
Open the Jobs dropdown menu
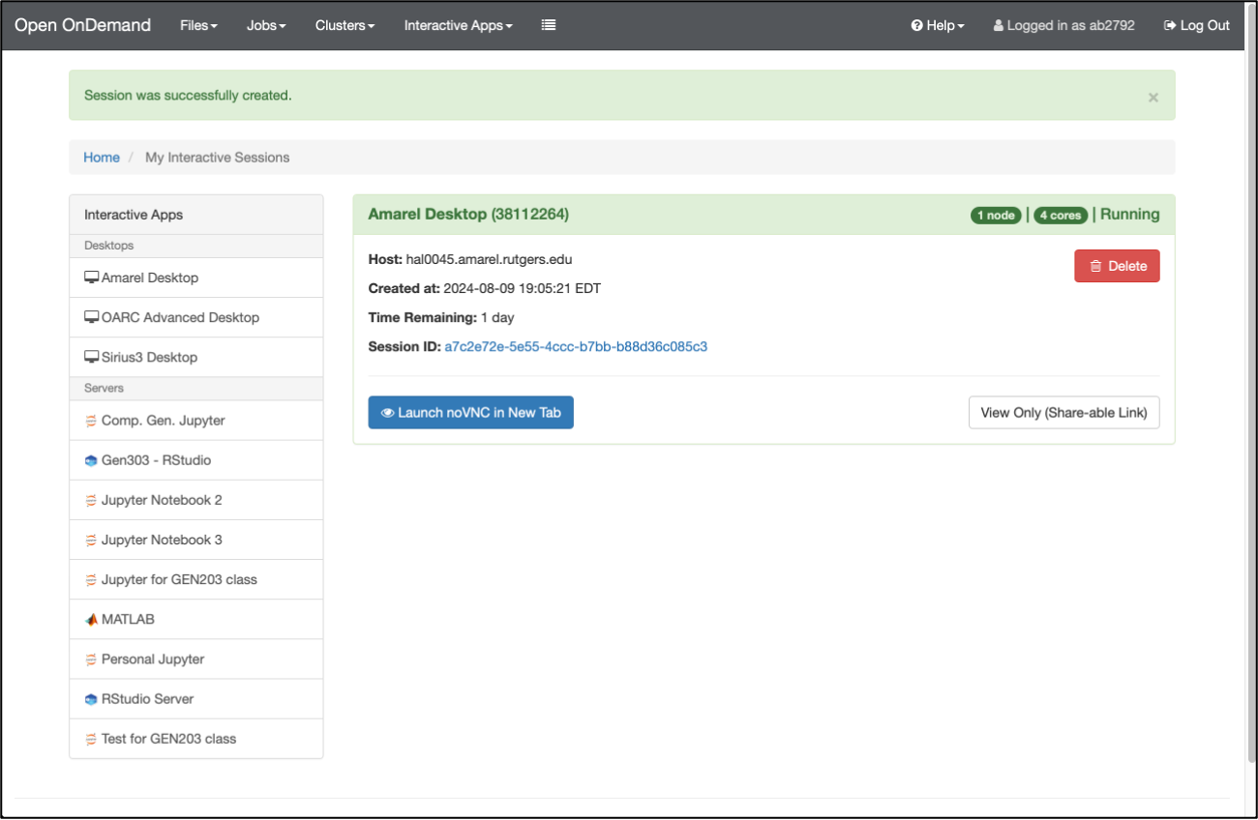point(266,25)
